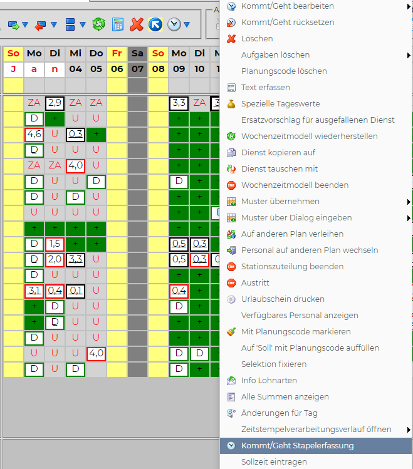The width and height of the screenshot is (413, 469).
Task: Select 'Kommt/Geht Stapelerfassung' menu entry
Action: [297, 446]
